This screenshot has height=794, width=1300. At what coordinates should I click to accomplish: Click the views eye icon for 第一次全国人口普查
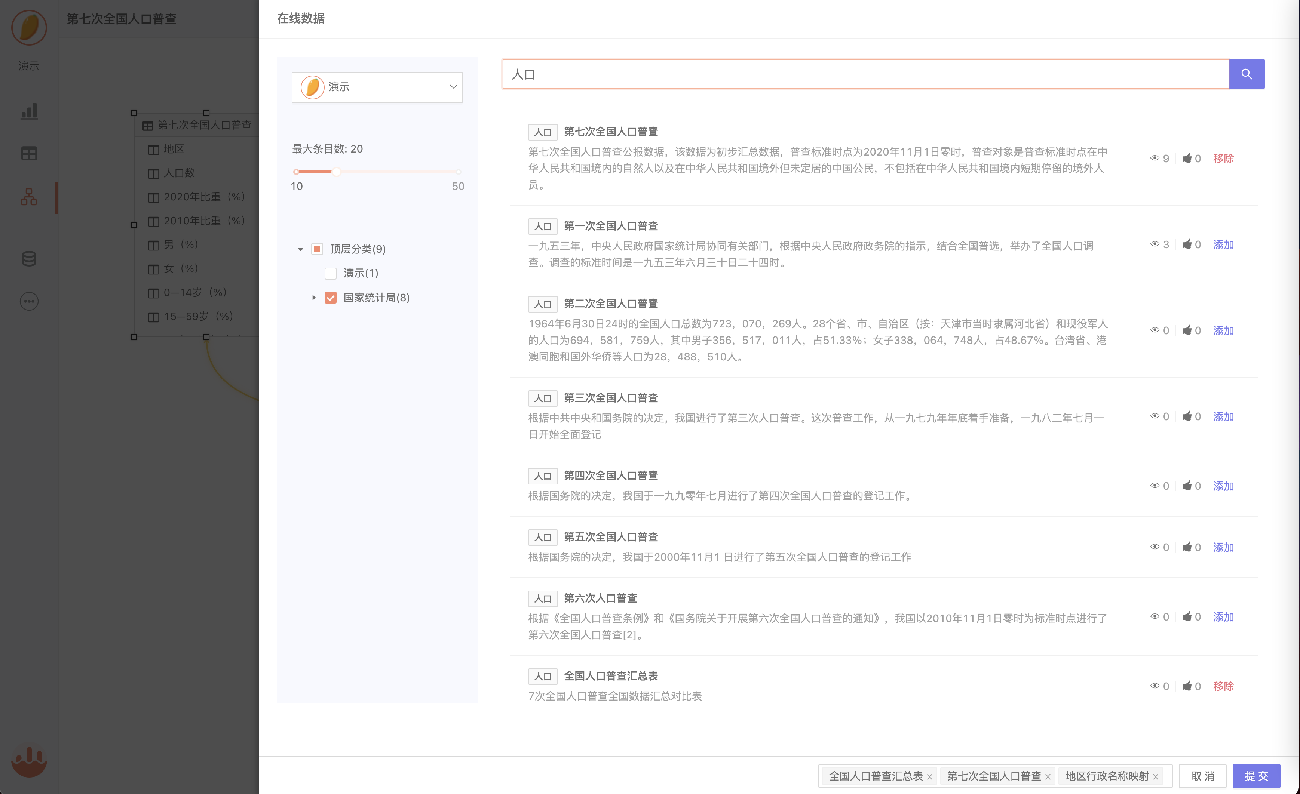[1155, 244]
